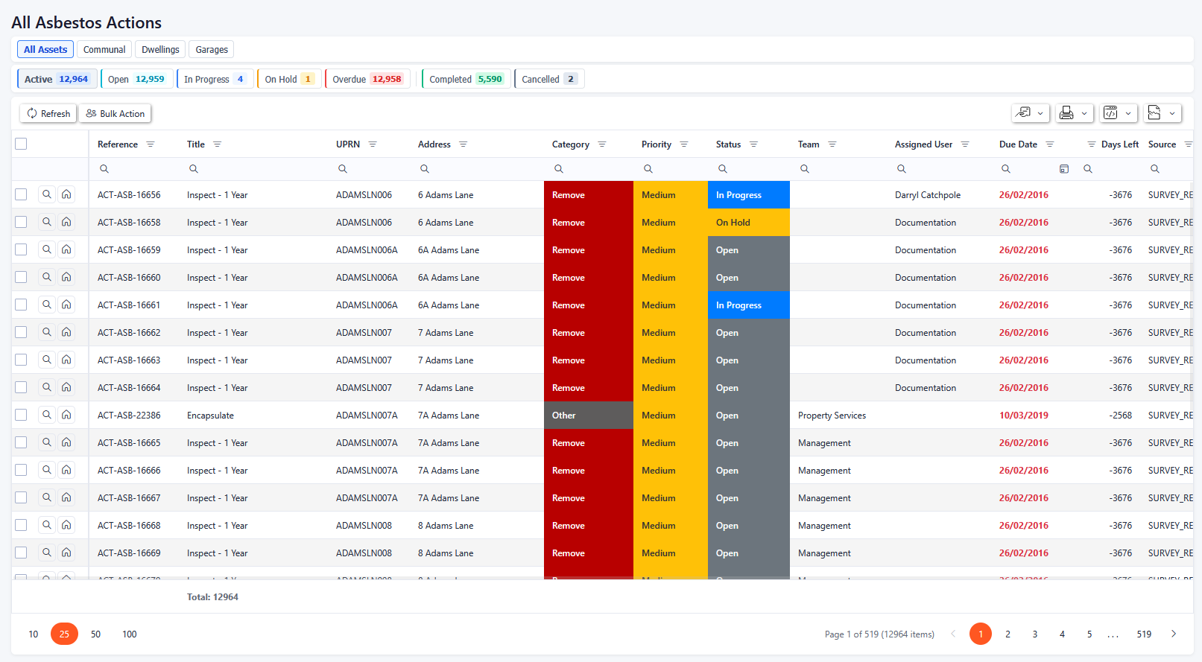This screenshot has height=662, width=1202.
Task: Tick the checkbox for row ACT-ASB-16658
Action: tap(21, 222)
